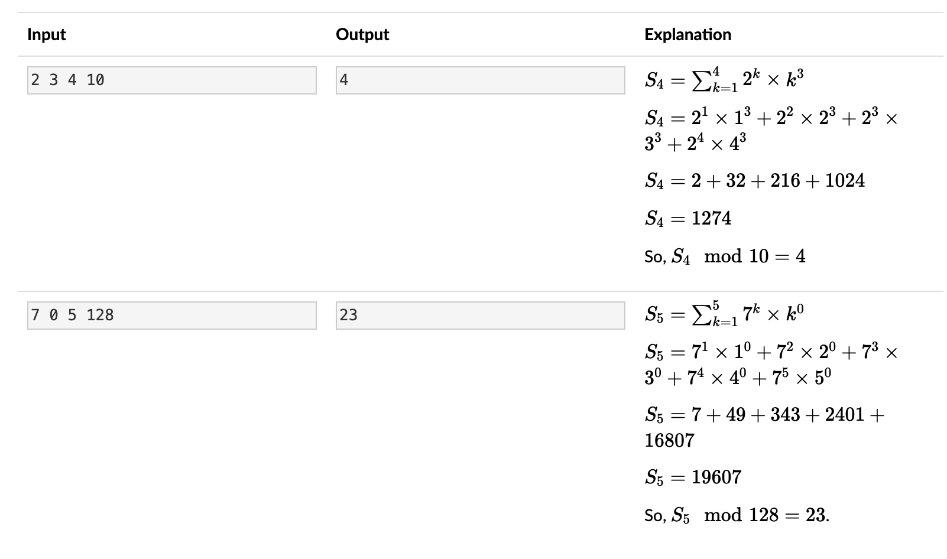Image resolution: width=947 pixels, height=559 pixels.
Task: Click the expanded S5 line starting with 7¹ × 1⁰
Action: [x=771, y=352]
